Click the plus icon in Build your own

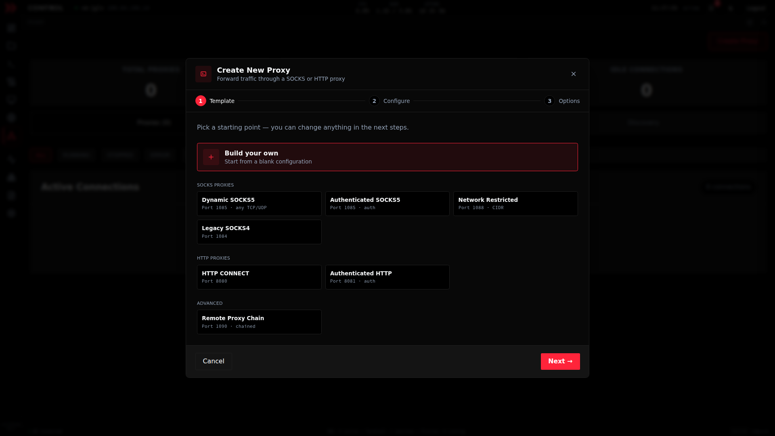(x=211, y=157)
